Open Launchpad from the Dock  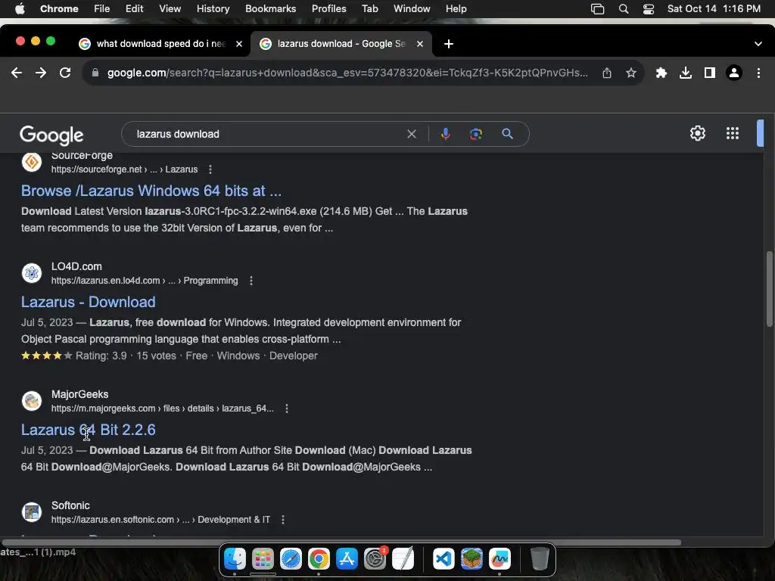263,559
